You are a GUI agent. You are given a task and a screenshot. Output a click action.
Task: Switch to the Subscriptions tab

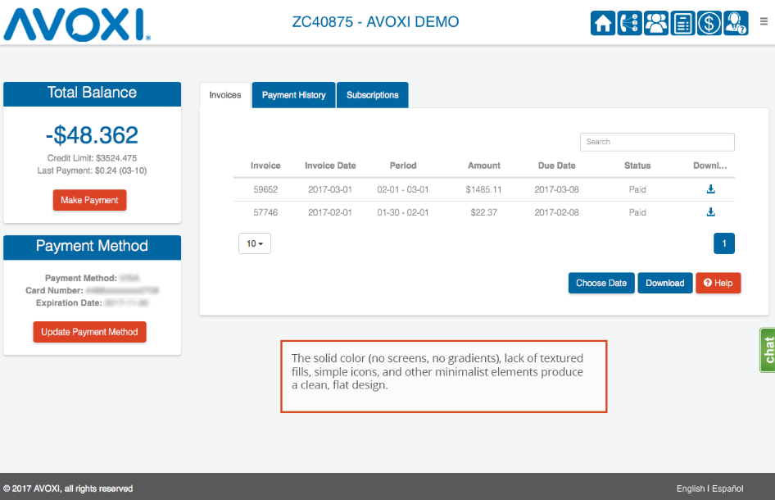coord(372,95)
